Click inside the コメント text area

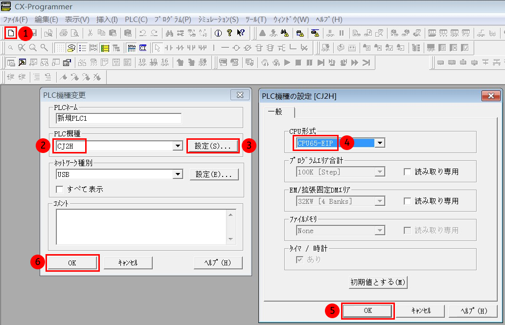[141, 227]
